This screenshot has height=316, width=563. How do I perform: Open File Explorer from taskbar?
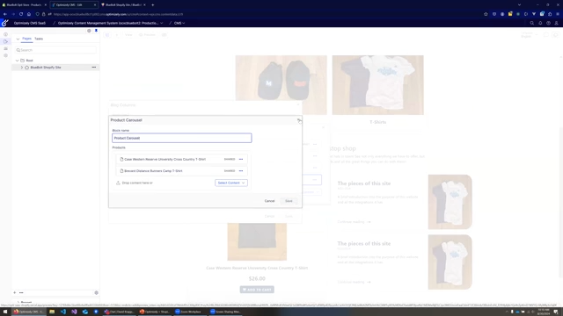click(x=52, y=312)
